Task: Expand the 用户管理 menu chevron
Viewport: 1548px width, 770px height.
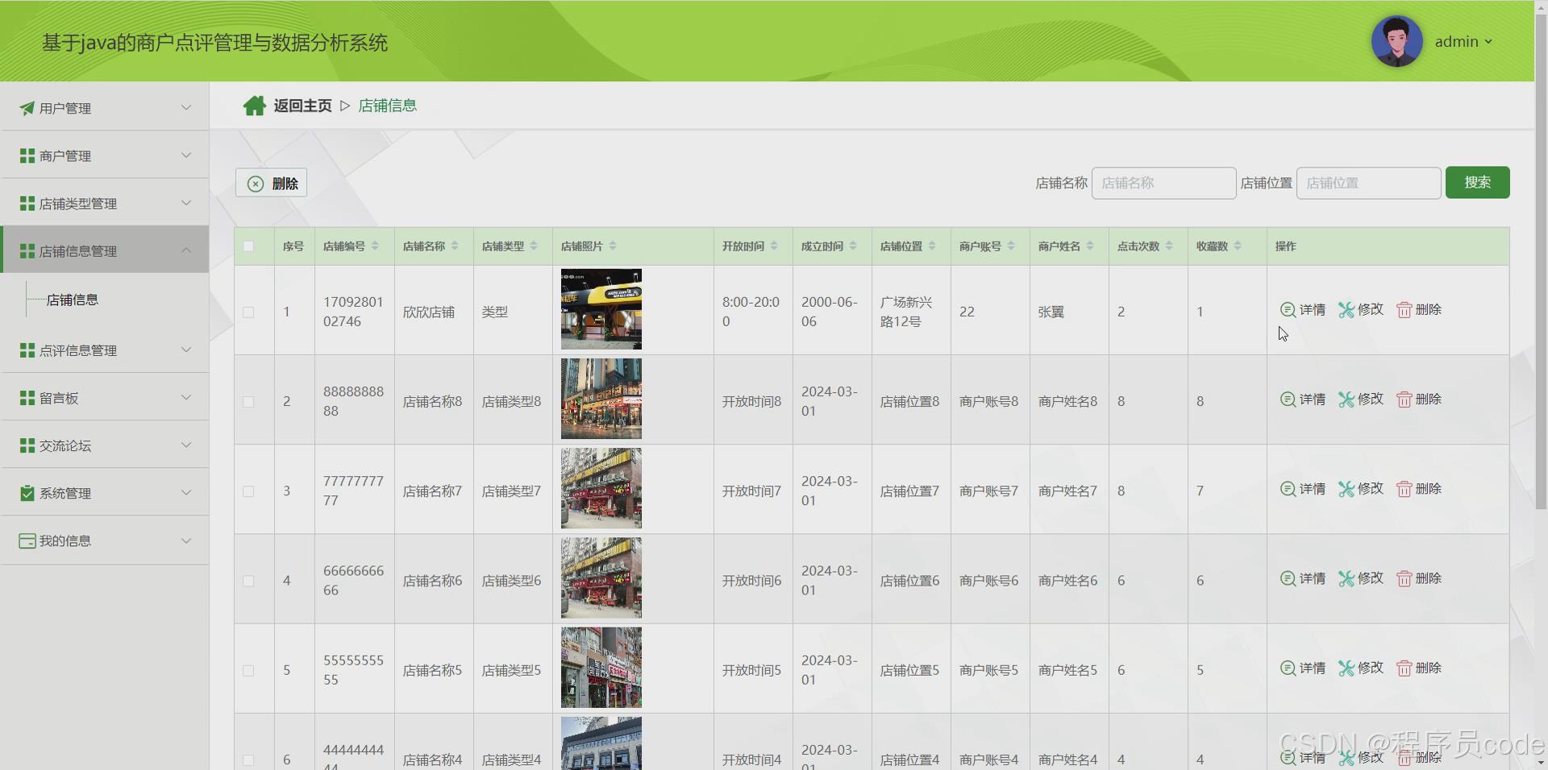Action: click(x=186, y=107)
